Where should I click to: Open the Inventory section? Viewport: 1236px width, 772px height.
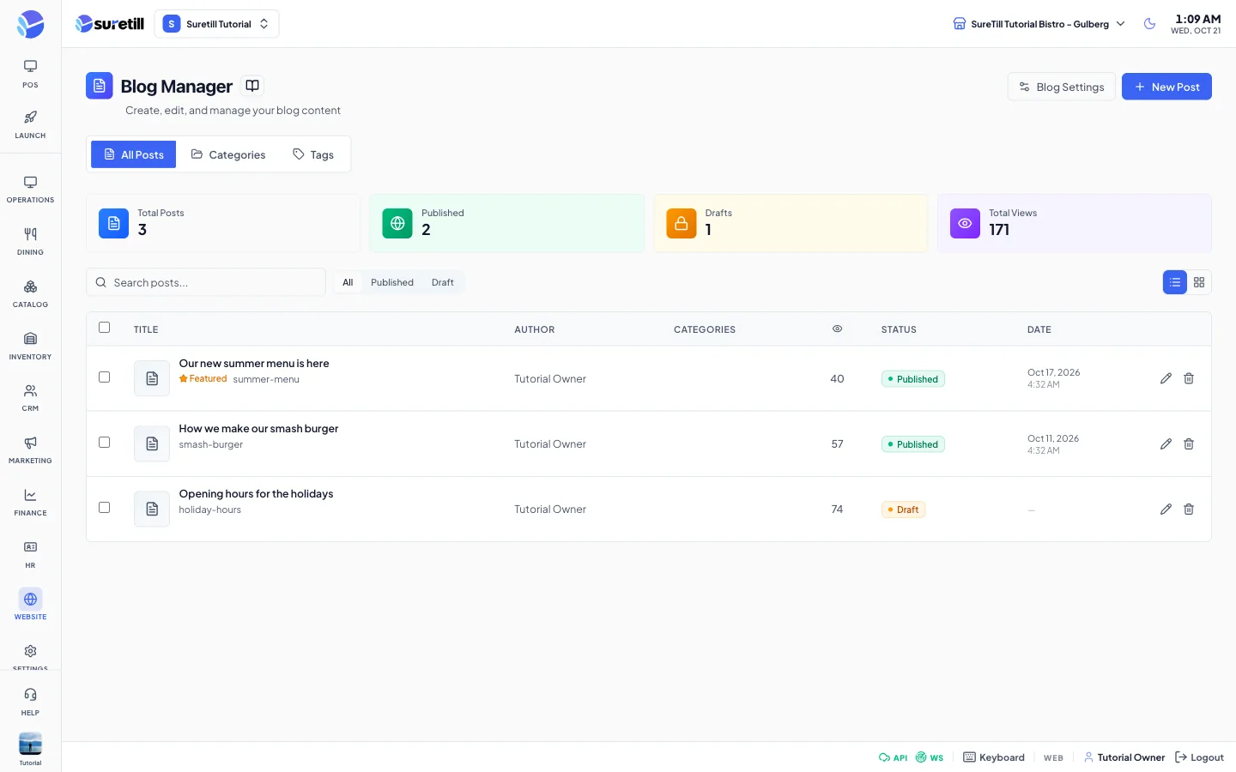(x=30, y=347)
